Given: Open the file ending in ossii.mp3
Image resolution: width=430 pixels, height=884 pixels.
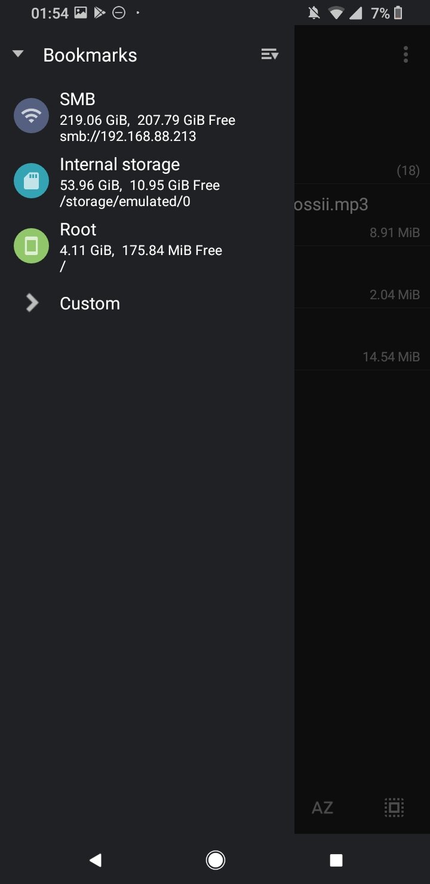Looking at the screenshot, I should point(362,215).
